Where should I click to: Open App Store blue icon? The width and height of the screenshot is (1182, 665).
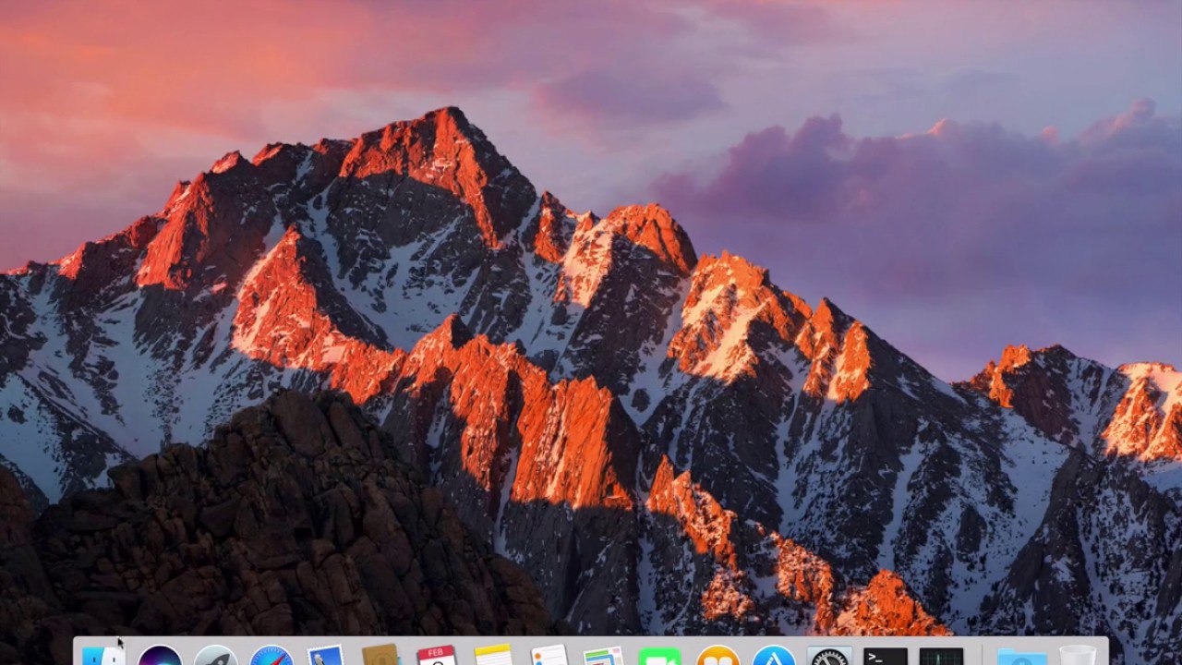coord(774,655)
